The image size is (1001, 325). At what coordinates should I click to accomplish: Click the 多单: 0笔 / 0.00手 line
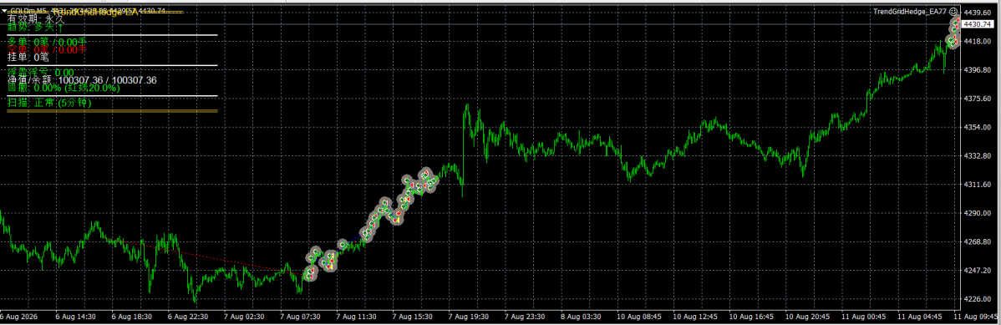(x=47, y=42)
